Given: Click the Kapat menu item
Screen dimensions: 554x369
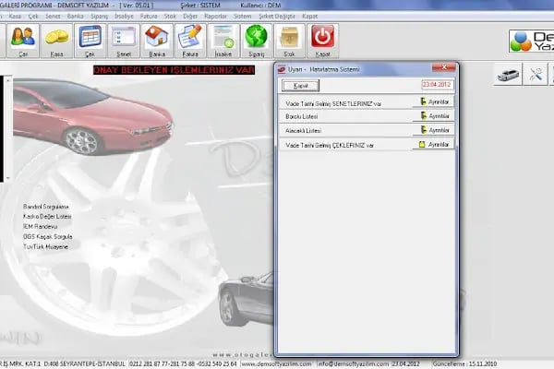Looking at the screenshot, I should (x=310, y=17).
